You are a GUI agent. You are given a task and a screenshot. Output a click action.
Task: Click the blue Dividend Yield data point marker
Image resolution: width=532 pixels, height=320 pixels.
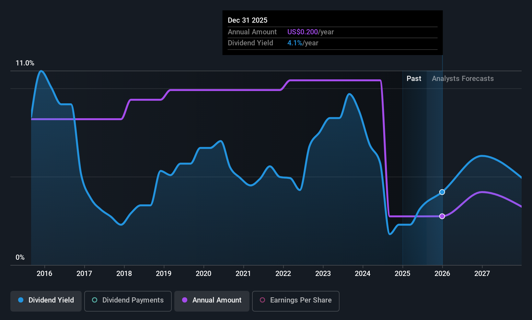[x=442, y=192]
